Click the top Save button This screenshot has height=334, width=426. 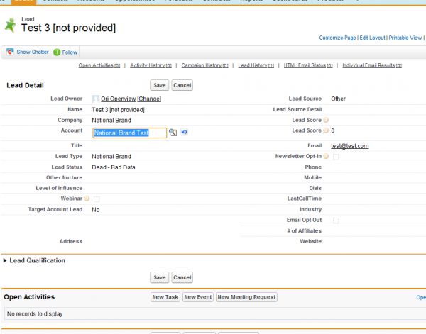coord(160,85)
